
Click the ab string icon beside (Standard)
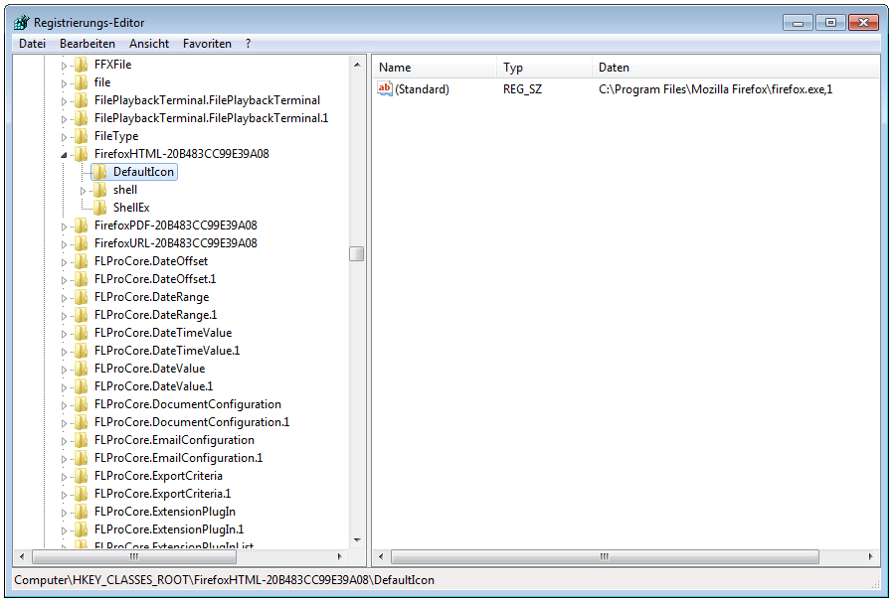[385, 89]
